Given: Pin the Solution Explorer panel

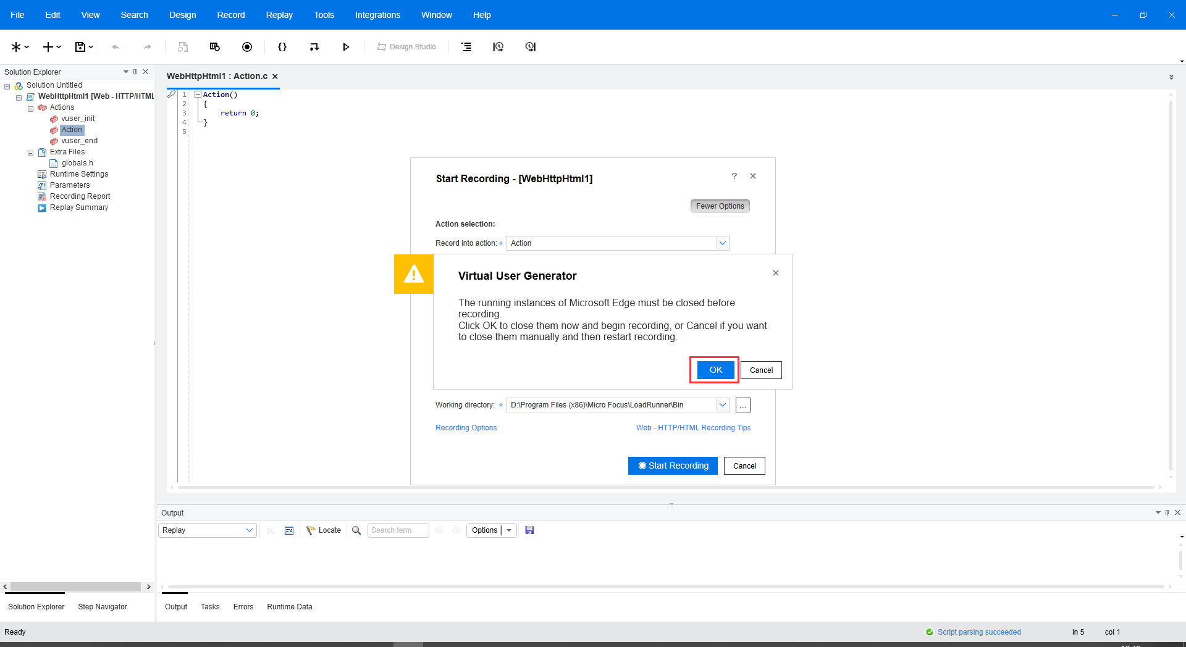Looking at the screenshot, I should (x=135, y=72).
